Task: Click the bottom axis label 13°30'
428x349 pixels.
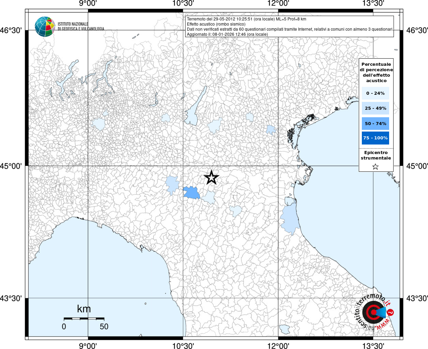Action: coord(373,346)
